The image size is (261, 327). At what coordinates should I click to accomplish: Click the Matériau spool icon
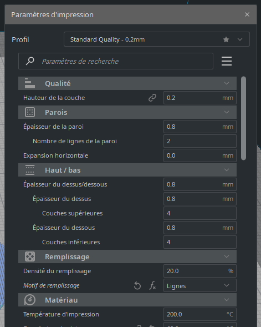pyautogui.click(x=30, y=300)
